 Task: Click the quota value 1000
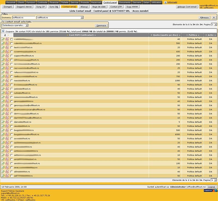pos(177,80)
